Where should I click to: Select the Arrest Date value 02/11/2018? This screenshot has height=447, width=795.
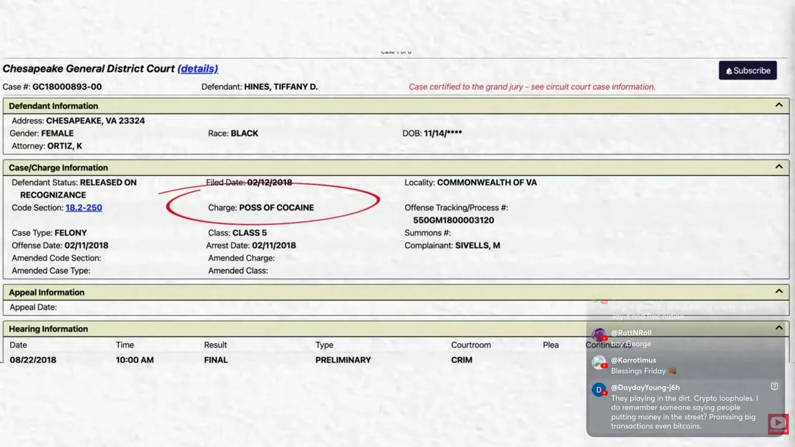click(274, 245)
